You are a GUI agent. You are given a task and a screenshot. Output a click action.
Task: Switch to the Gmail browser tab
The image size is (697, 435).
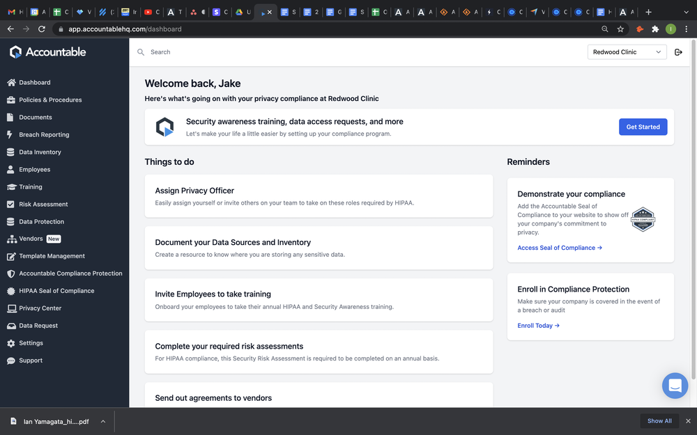[15, 12]
